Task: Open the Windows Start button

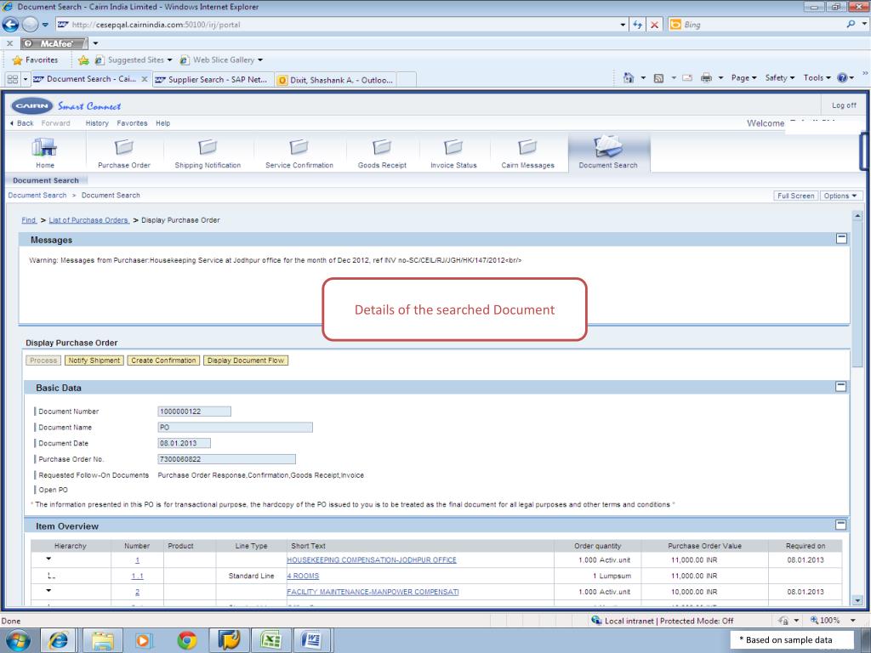Action: 17,641
